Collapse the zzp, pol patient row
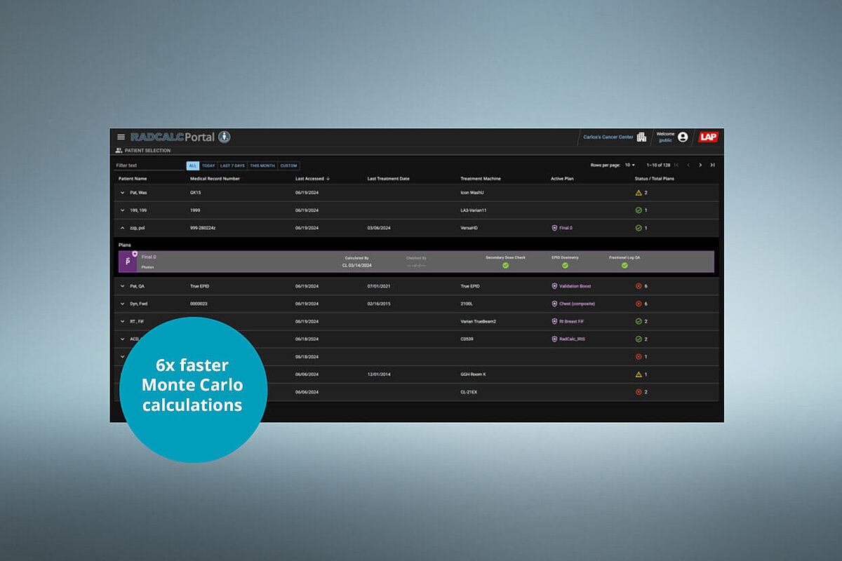Viewport: 842px width, 561px height. (x=123, y=228)
